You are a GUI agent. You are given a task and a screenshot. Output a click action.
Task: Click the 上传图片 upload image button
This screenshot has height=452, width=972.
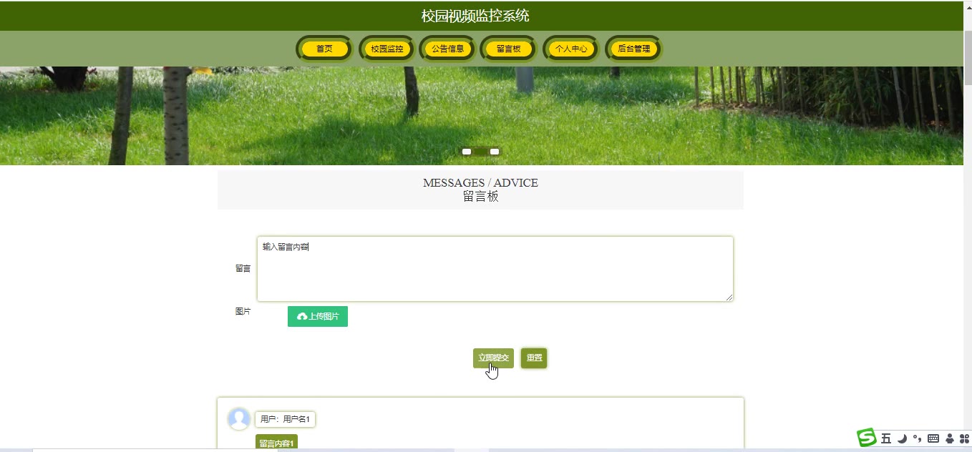[318, 316]
